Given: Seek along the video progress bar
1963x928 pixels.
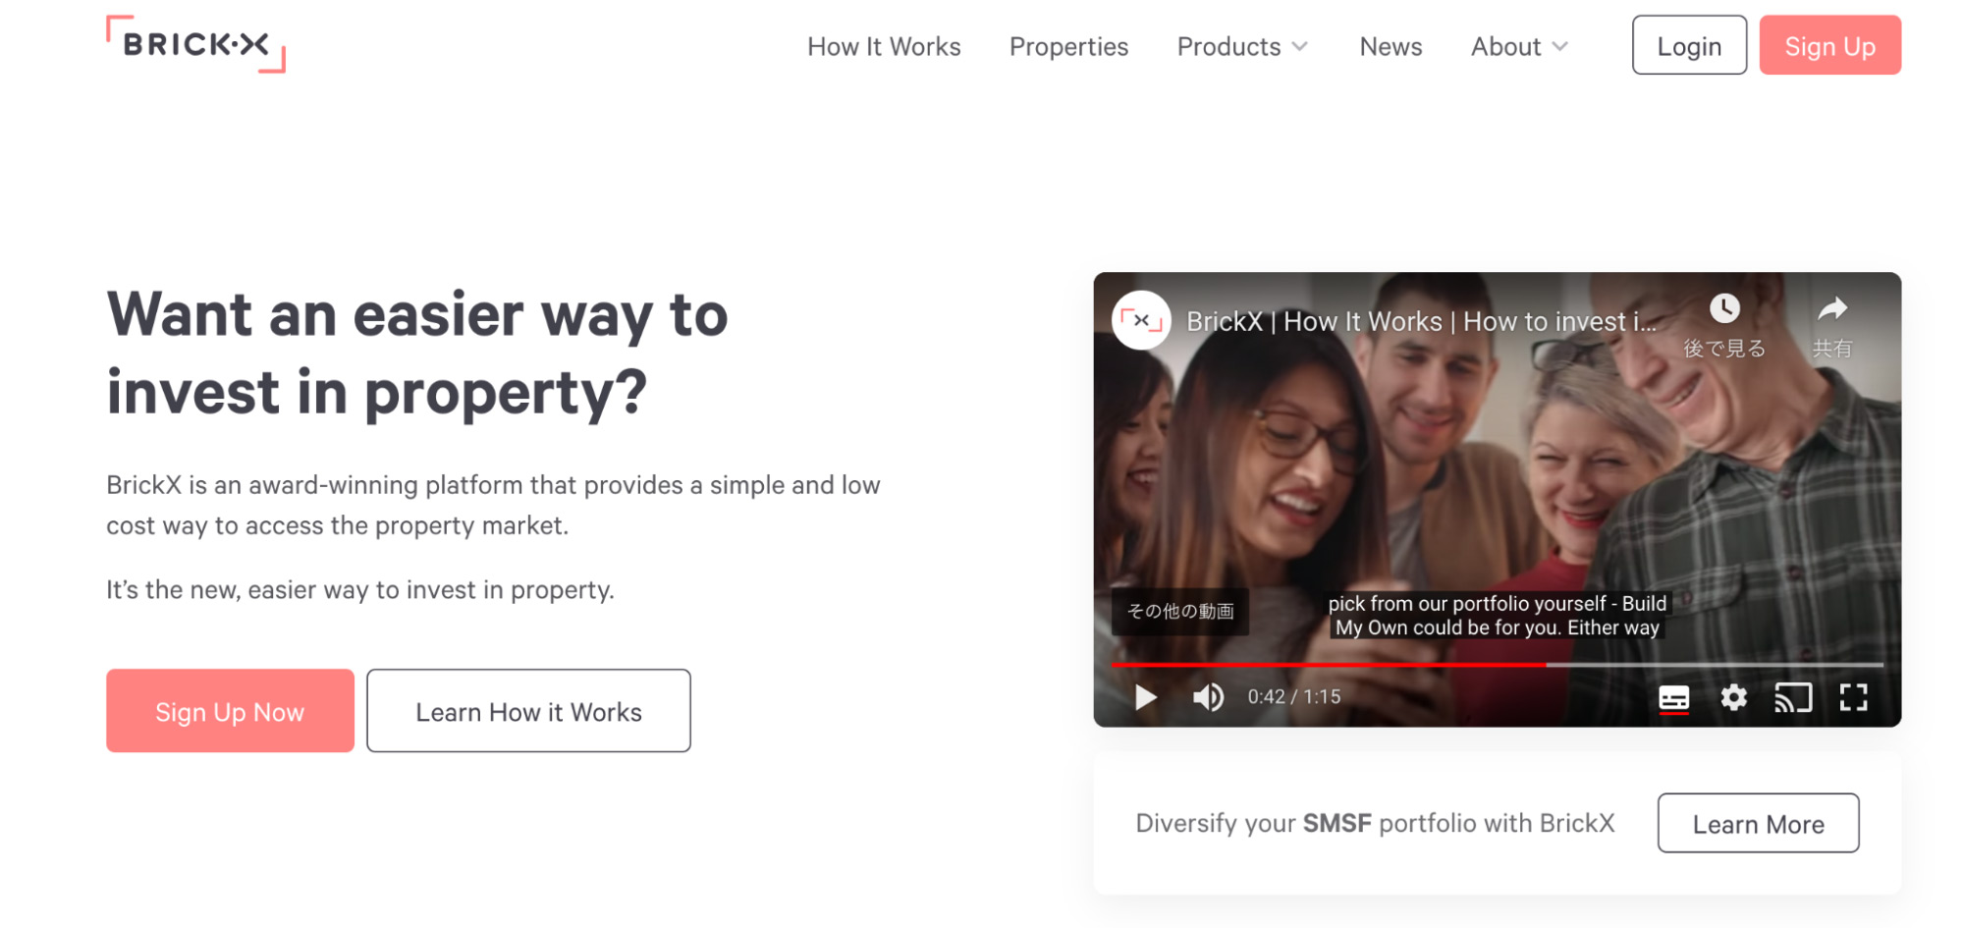Looking at the screenshot, I should pos(1497,665).
